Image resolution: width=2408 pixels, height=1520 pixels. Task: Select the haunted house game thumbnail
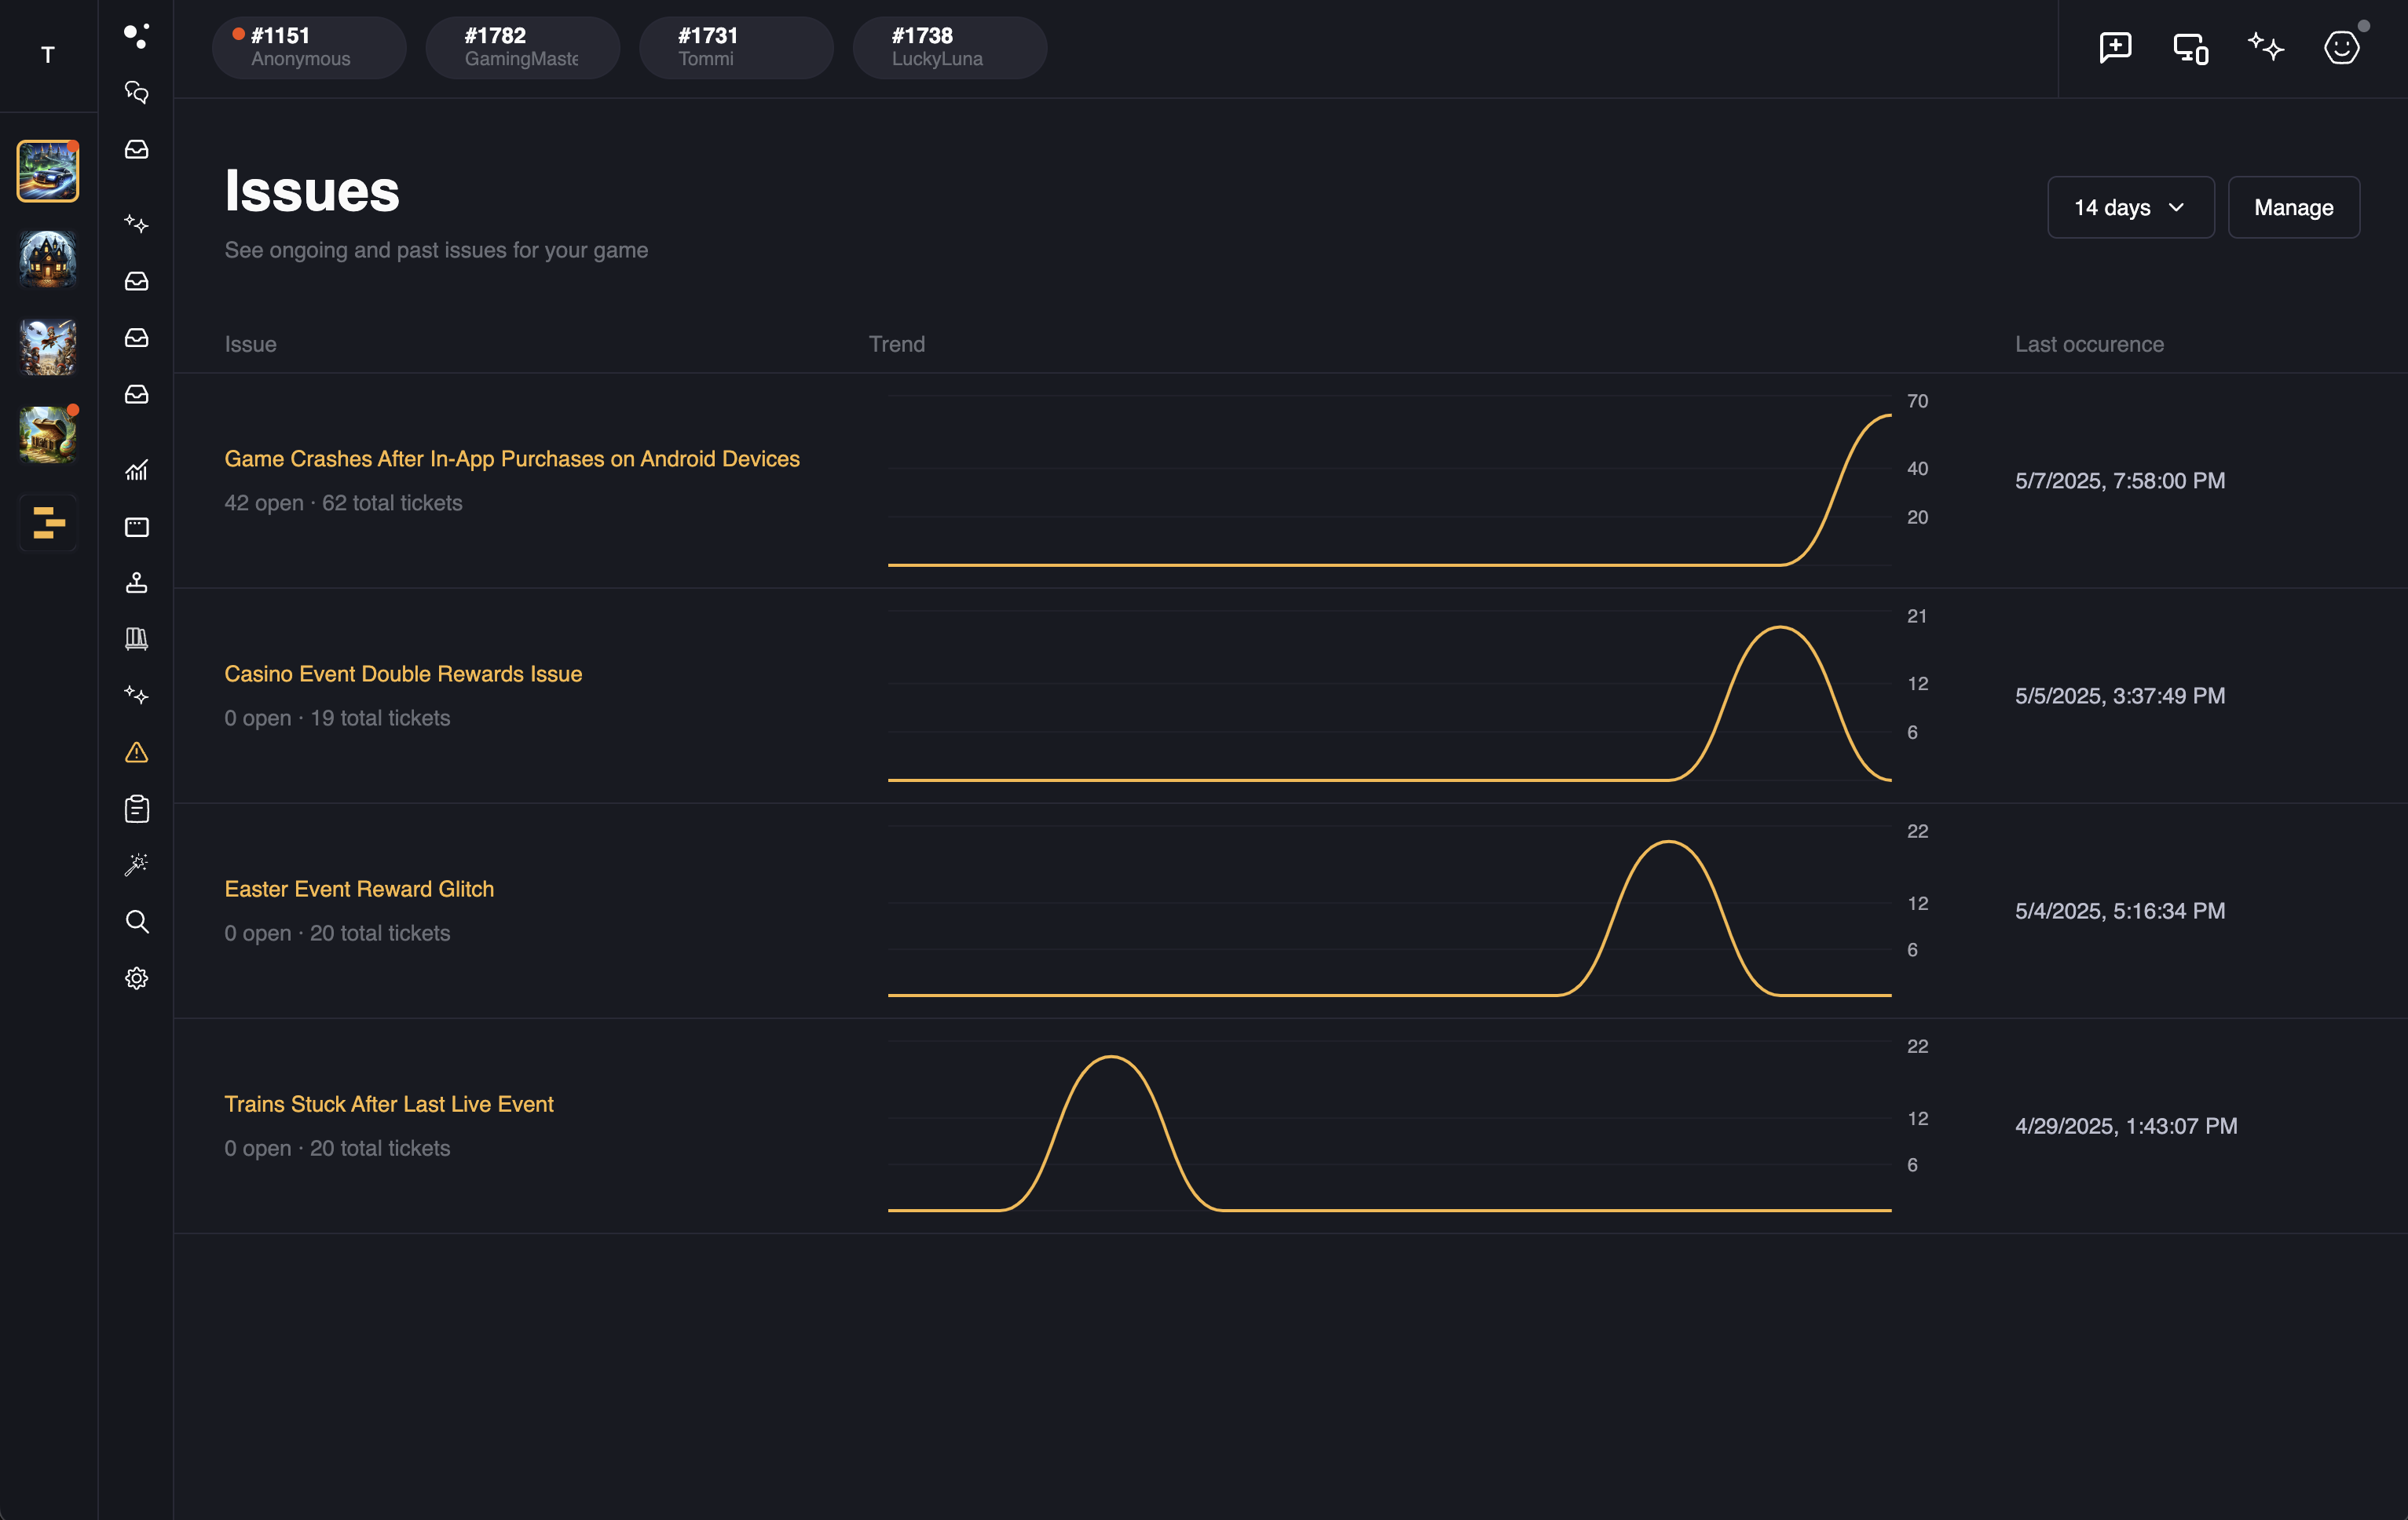tap(47, 259)
